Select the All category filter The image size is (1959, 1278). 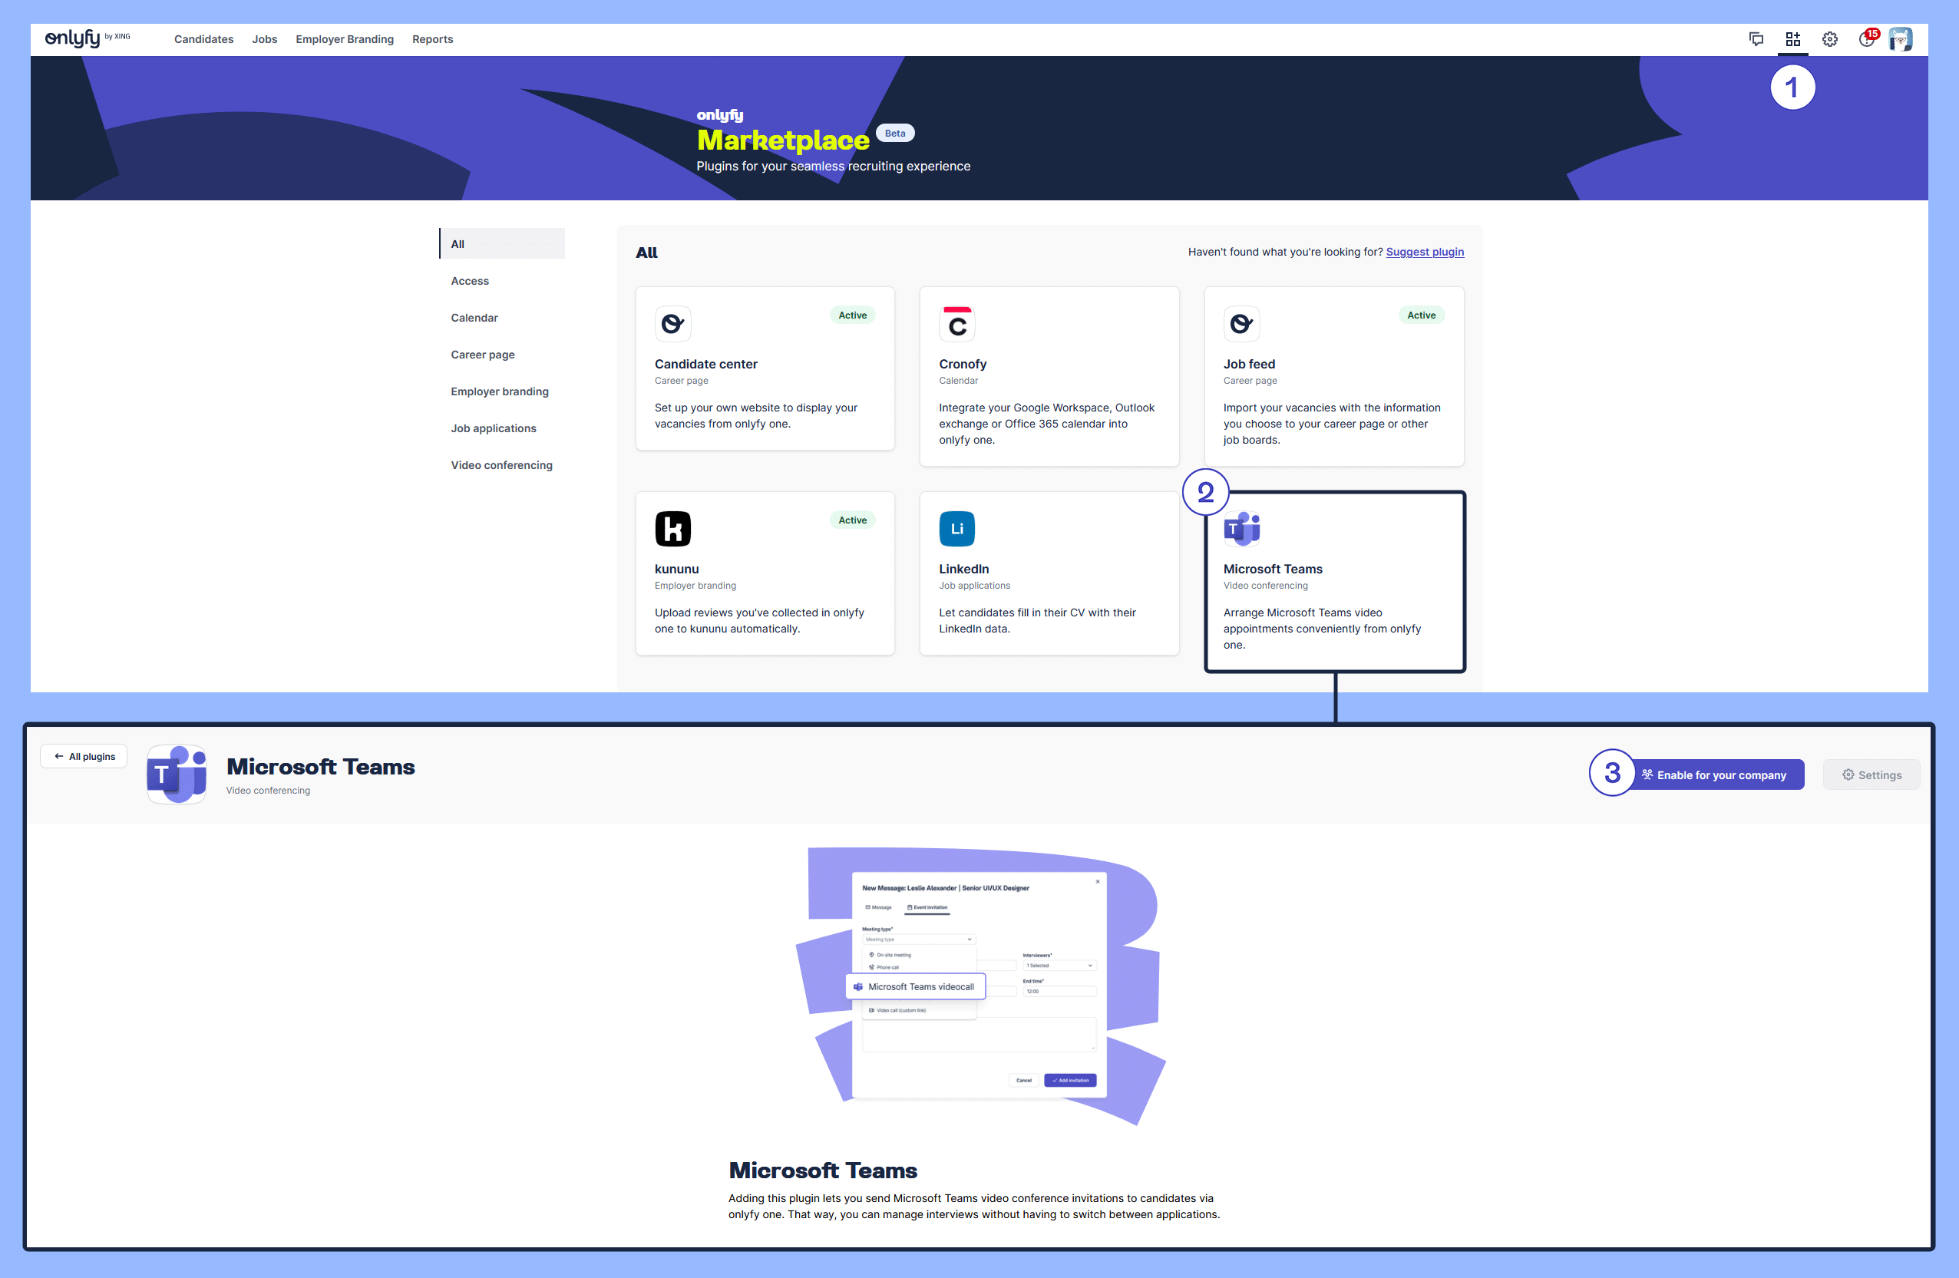(x=502, y=243)
